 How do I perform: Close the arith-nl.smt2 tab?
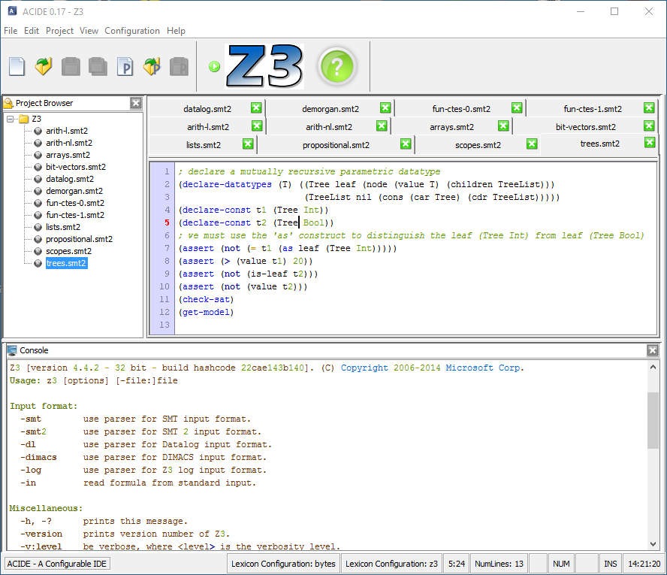[x=382, y=126]
